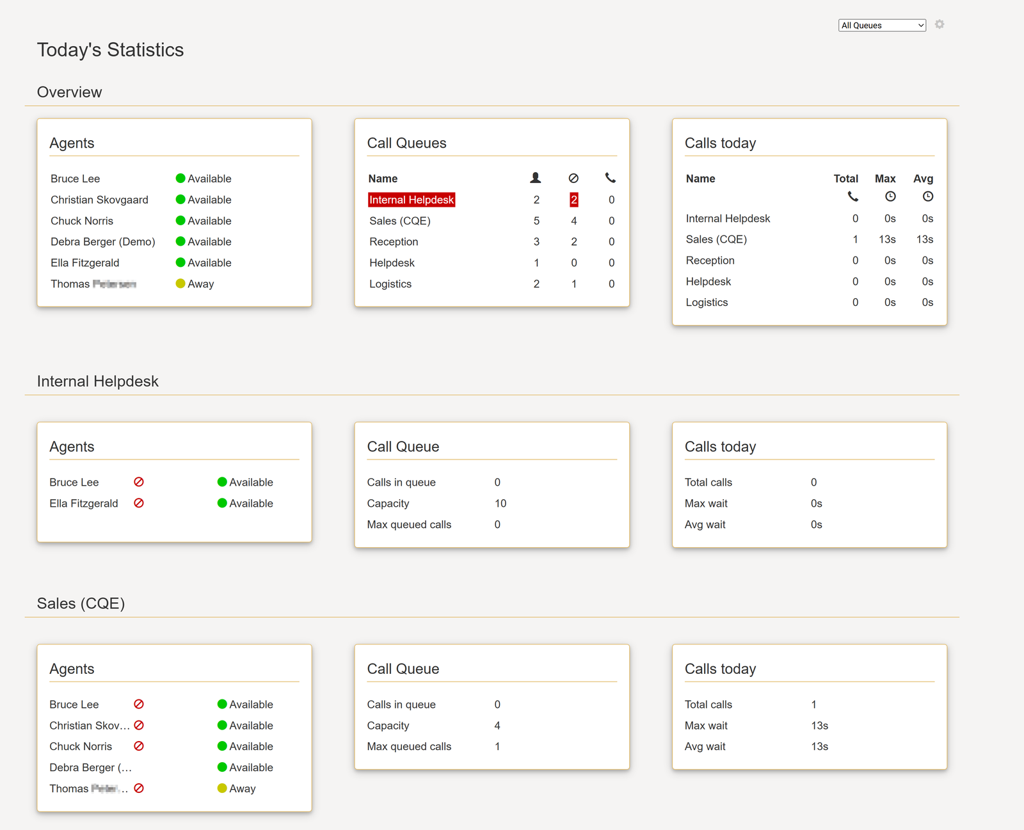
Task: Click Thomas's paused icon in Sales (CQE)
Action: pos(139,788)
